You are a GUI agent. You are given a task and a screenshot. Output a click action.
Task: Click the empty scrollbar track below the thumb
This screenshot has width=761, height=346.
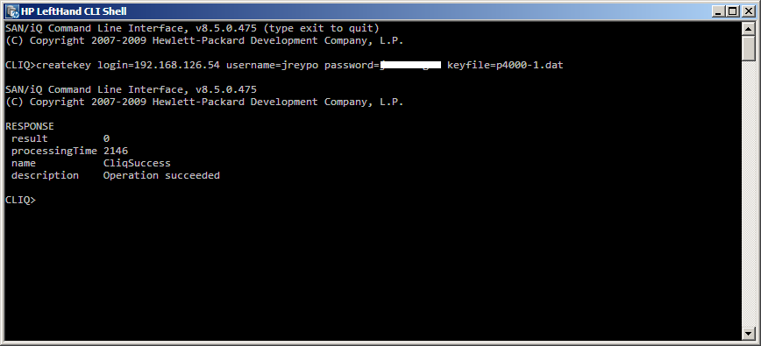tap(749, 194)
